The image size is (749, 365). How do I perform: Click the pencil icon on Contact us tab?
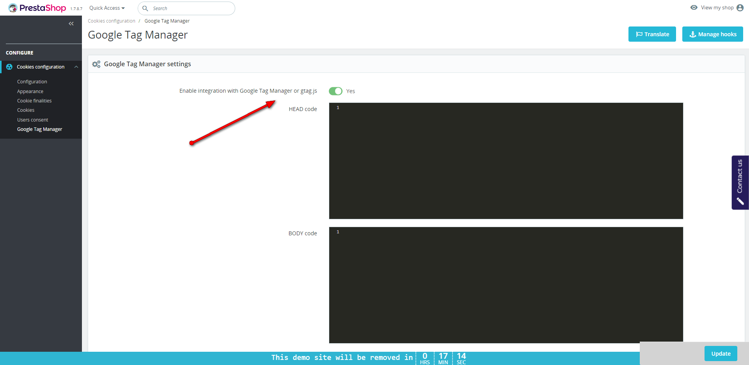(x=740, y=201)
